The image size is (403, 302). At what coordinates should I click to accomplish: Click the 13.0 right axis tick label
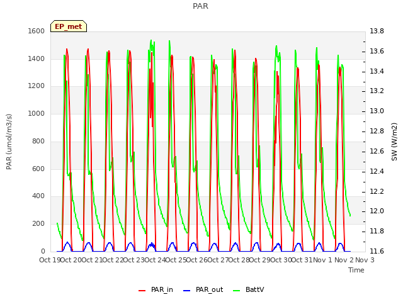(377, 111)
